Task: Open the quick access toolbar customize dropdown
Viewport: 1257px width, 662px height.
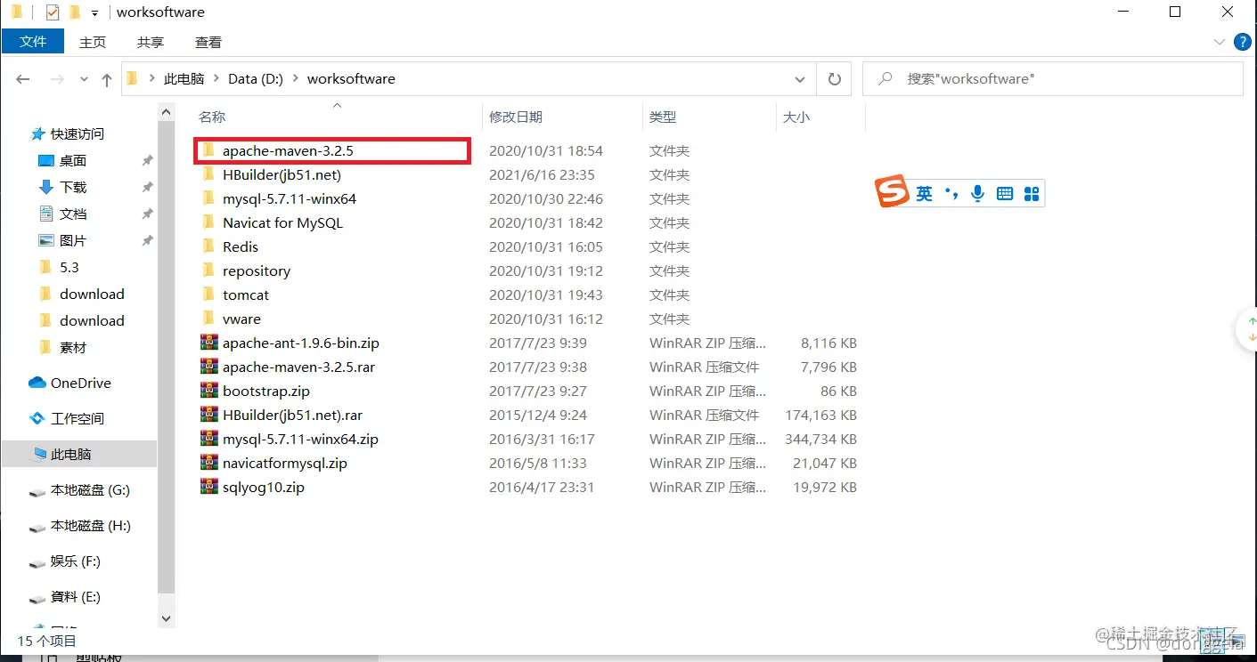Action: (x=95, y=13)
